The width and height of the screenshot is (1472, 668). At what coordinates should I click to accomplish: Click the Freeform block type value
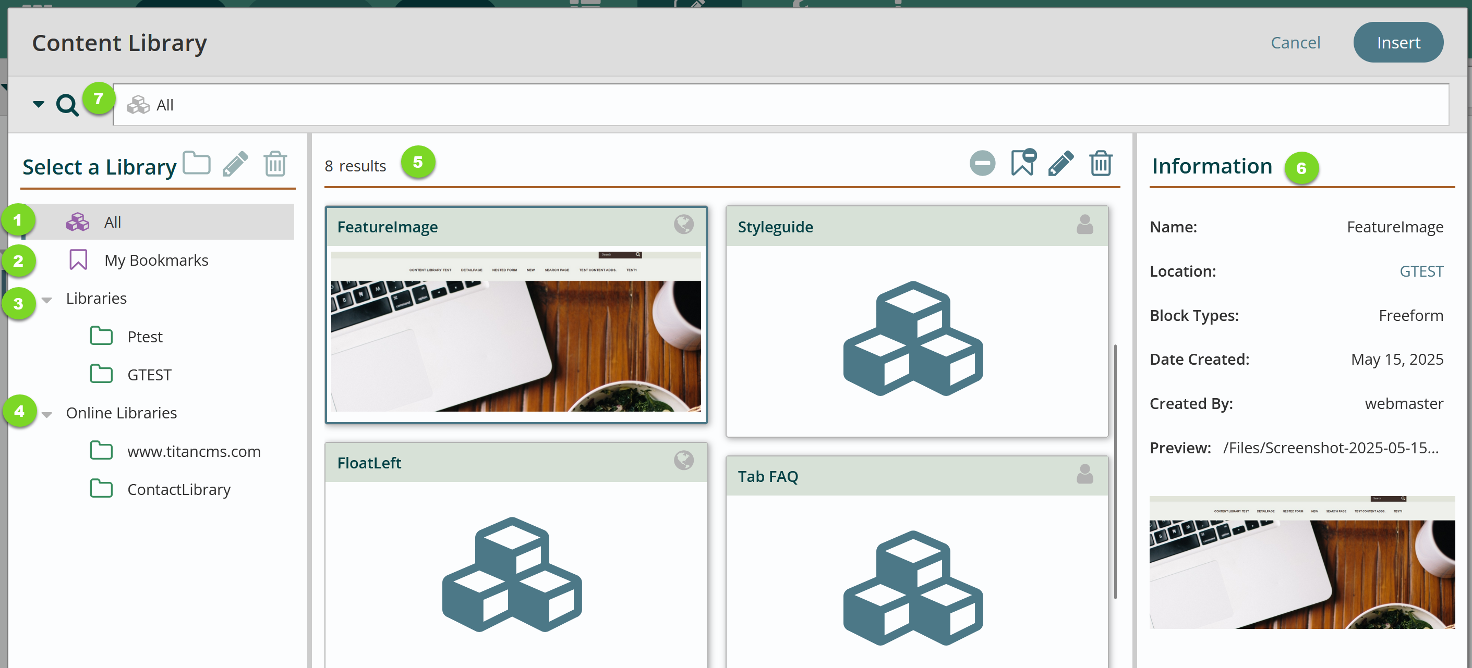pyautogui.click(x=1411, y=316)
